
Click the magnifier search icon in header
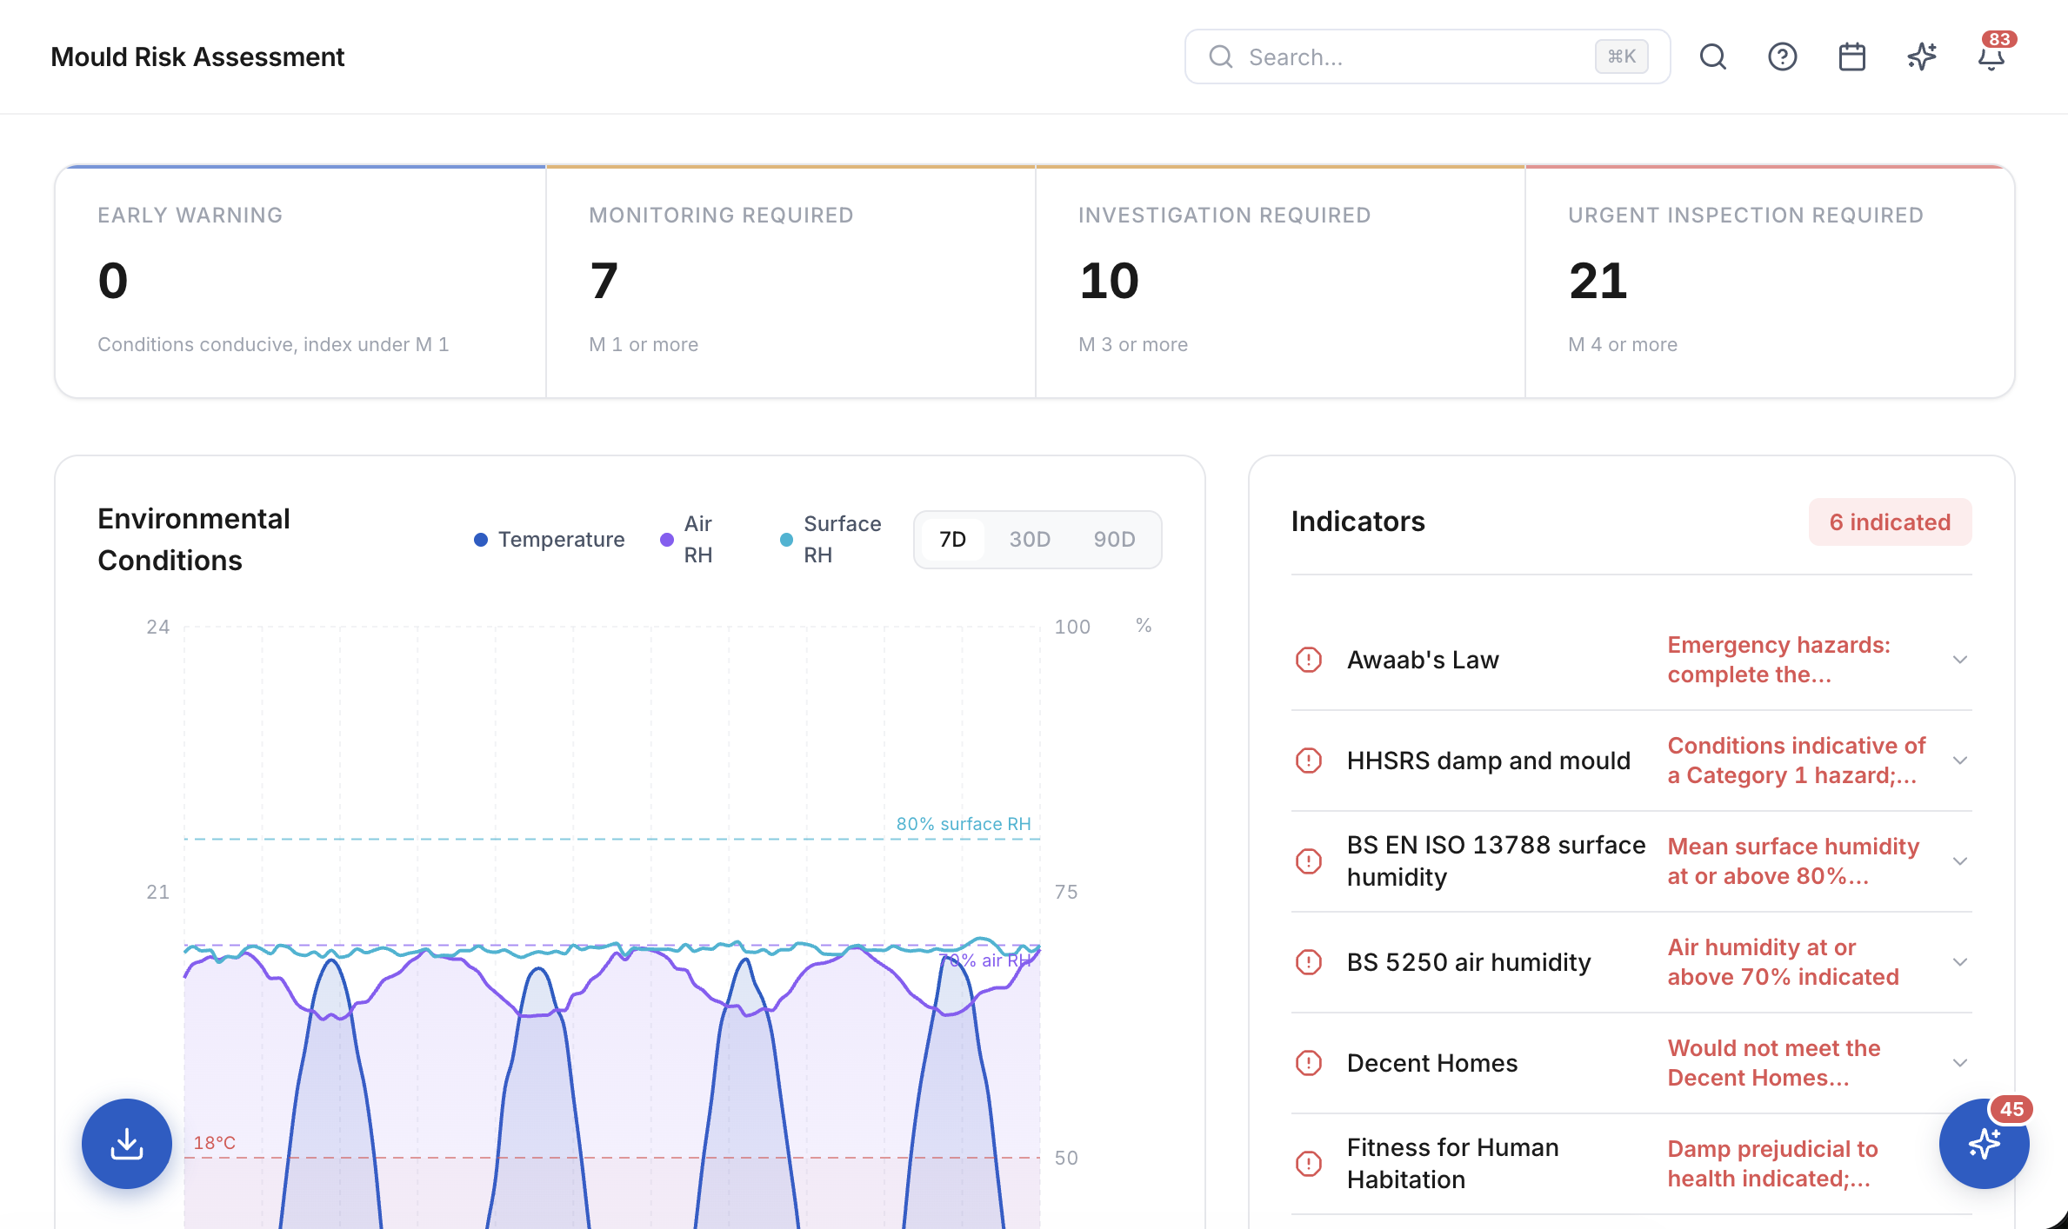(1712, 56)
